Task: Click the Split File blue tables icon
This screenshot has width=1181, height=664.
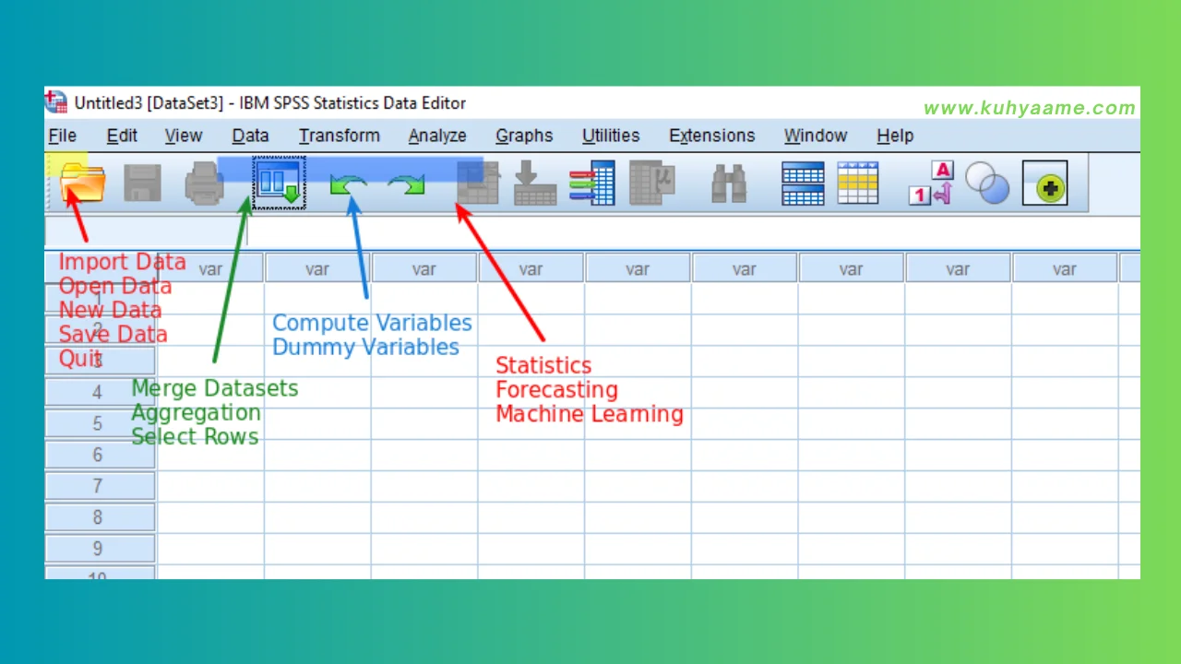Action: pos(803,183)
